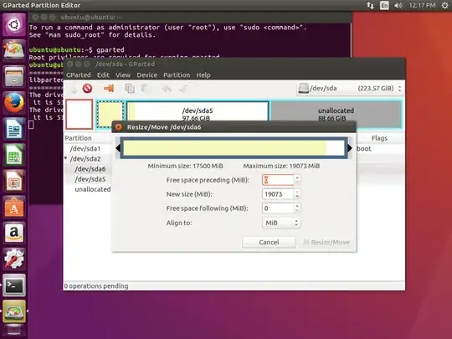Click the dotted yellow sda6 partition block
The width and height of the screenshot is (452, 339).
110,114
